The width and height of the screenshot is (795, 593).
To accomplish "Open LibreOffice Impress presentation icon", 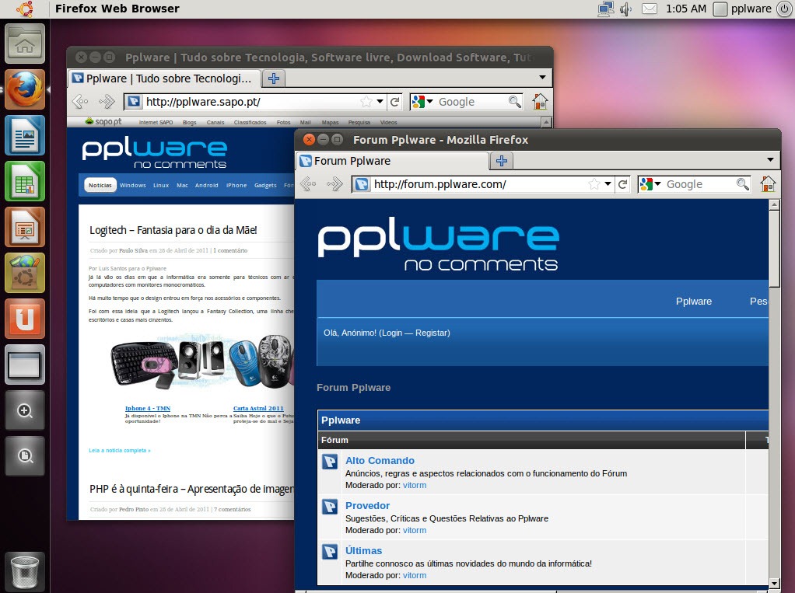I will [x=25, y=227].
